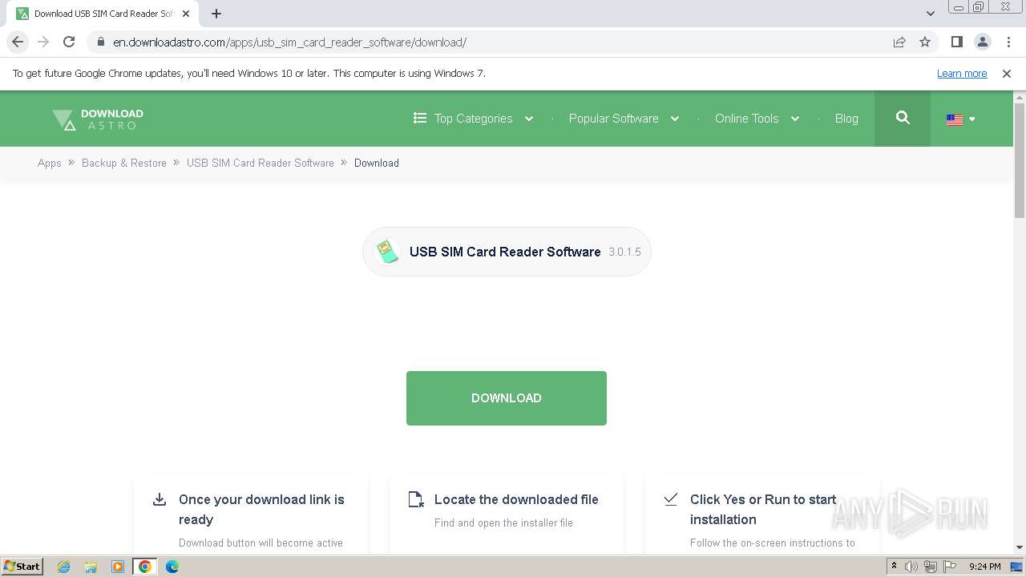Click the page vertical scrollbar thumb
This screenshot has width=1026, height=577.
tap(1020, 160)
